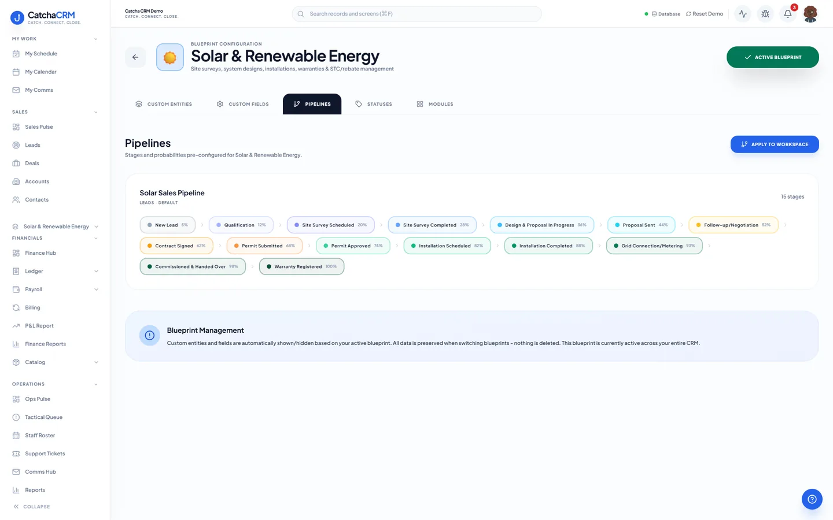Image resolution: width=833 pixels, height=520 pixels.
Task: Click the Billing refresh icon
Action: 16,308
